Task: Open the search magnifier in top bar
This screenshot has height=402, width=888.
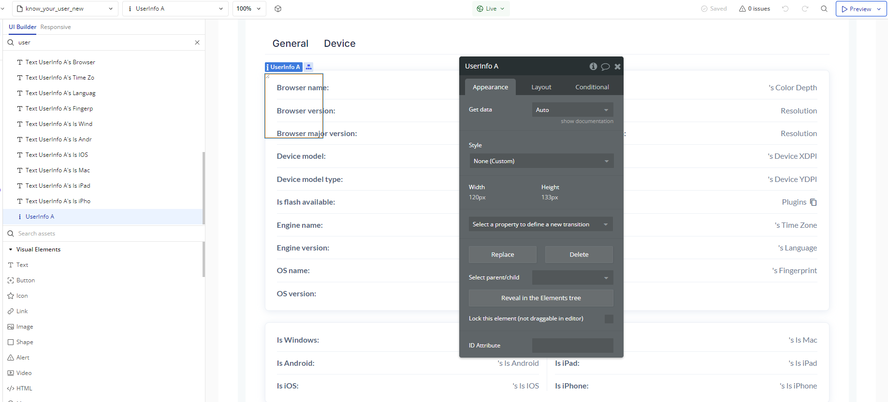Action: point(824,9)
